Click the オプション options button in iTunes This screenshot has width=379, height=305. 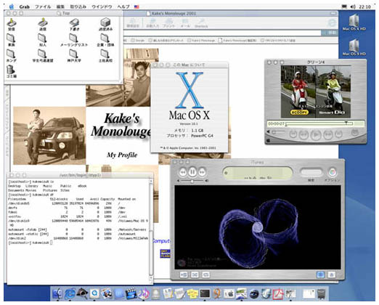click(333, 172)
